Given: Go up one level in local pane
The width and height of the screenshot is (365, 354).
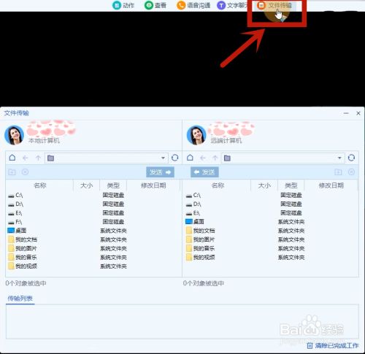Looking at the screenshot, I should (38, 158).
